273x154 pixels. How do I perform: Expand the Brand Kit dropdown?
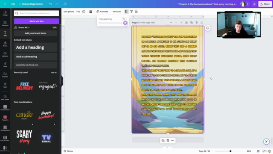(x=24, y=27)
